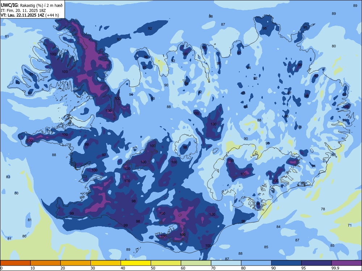Click the 80–90 light blue legend swatch
Image resolution: width=362 pixels, height=271 pixels.
(256, 263)
